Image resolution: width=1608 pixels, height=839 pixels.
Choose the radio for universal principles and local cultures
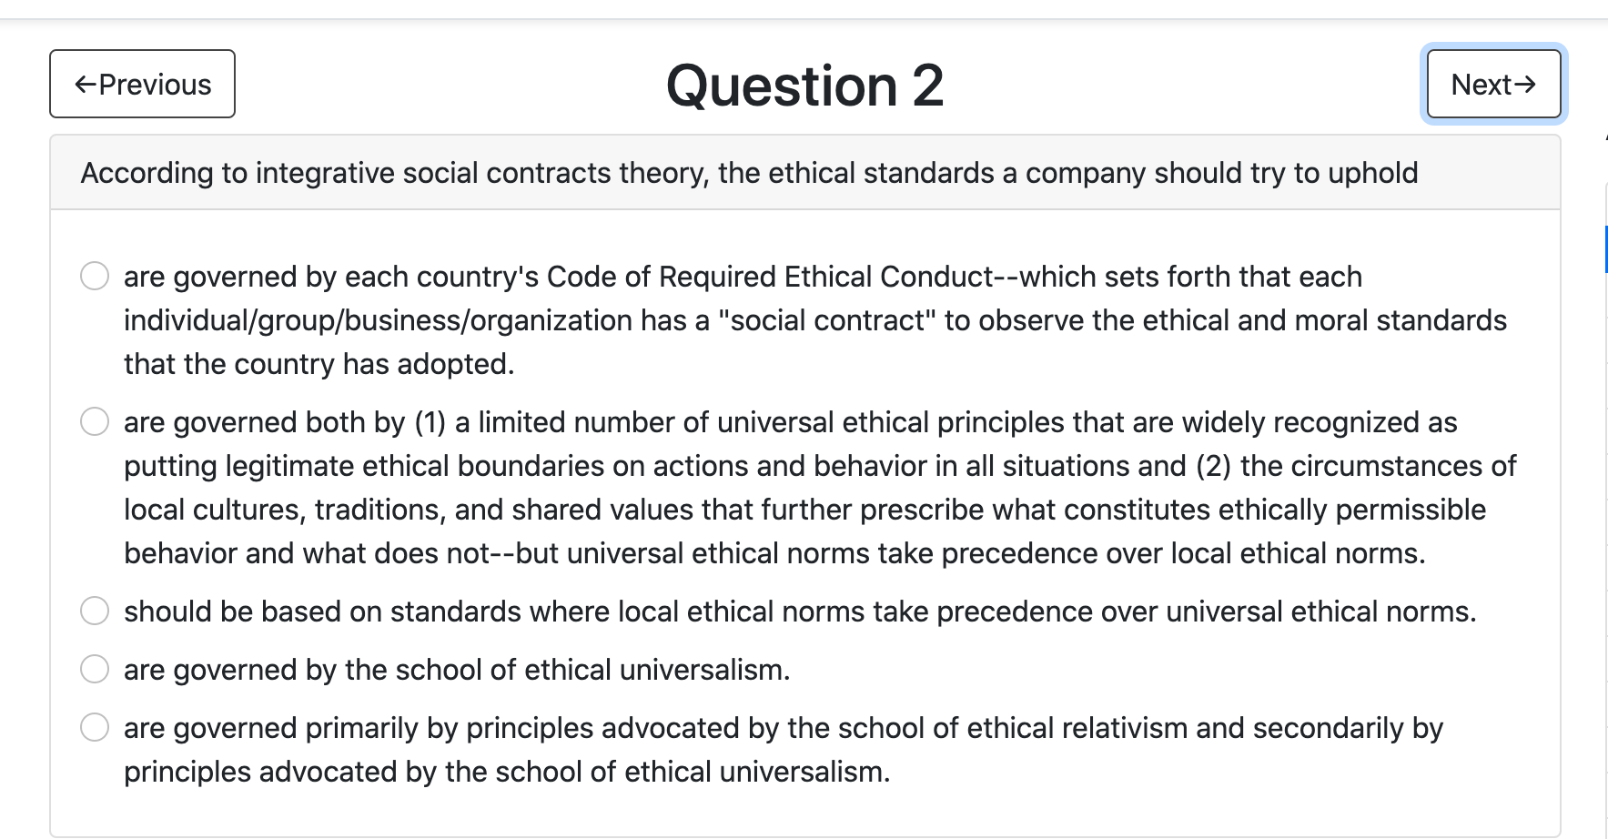(95, 421)
